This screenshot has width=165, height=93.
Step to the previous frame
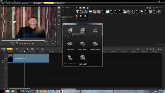pos(23,44)
